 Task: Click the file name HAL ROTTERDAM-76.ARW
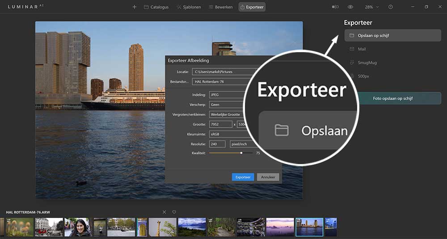(x=28, y=212)
